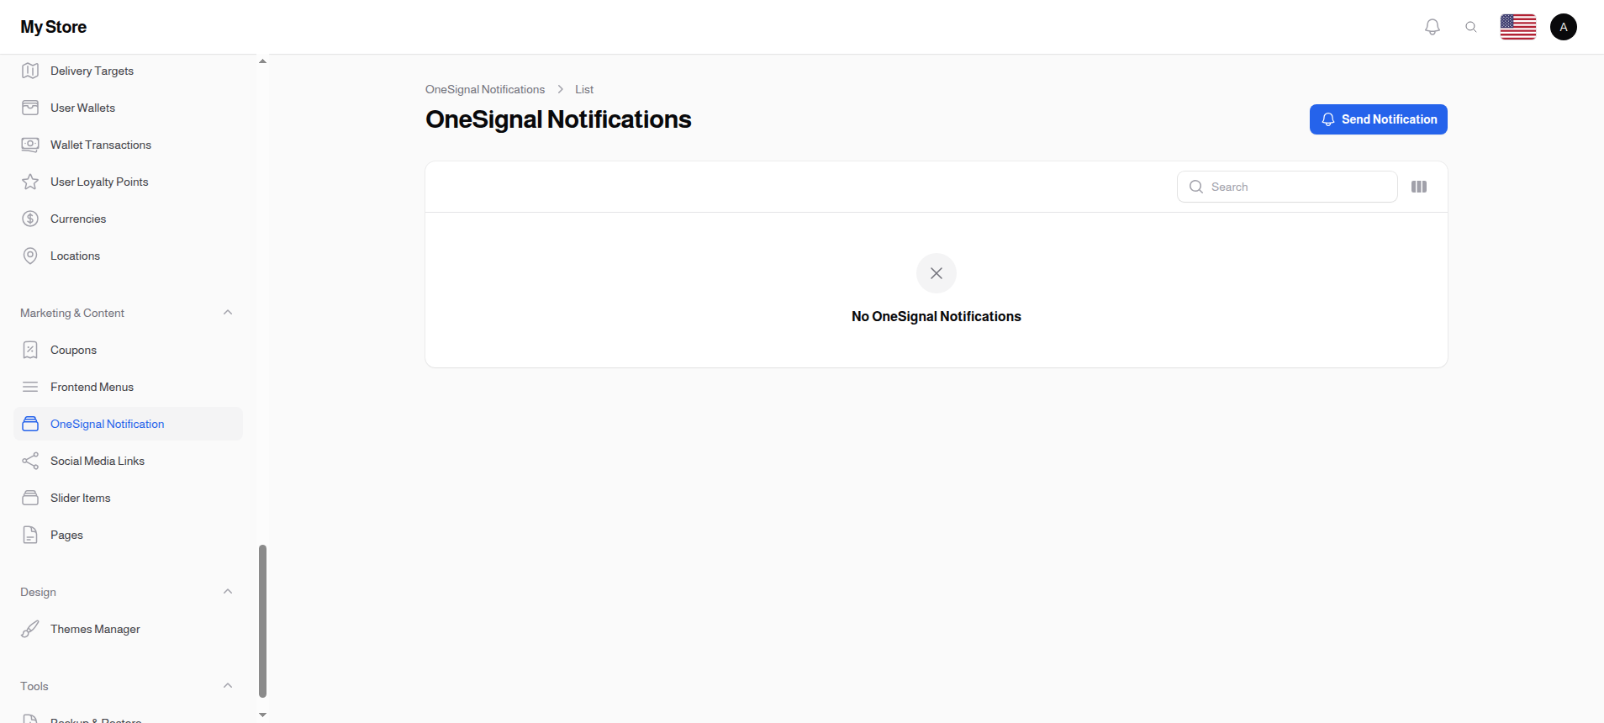Viewport: 1604px width, 723px height.
Task: Toggle table columns via column icon
Action: [1419, 187]
